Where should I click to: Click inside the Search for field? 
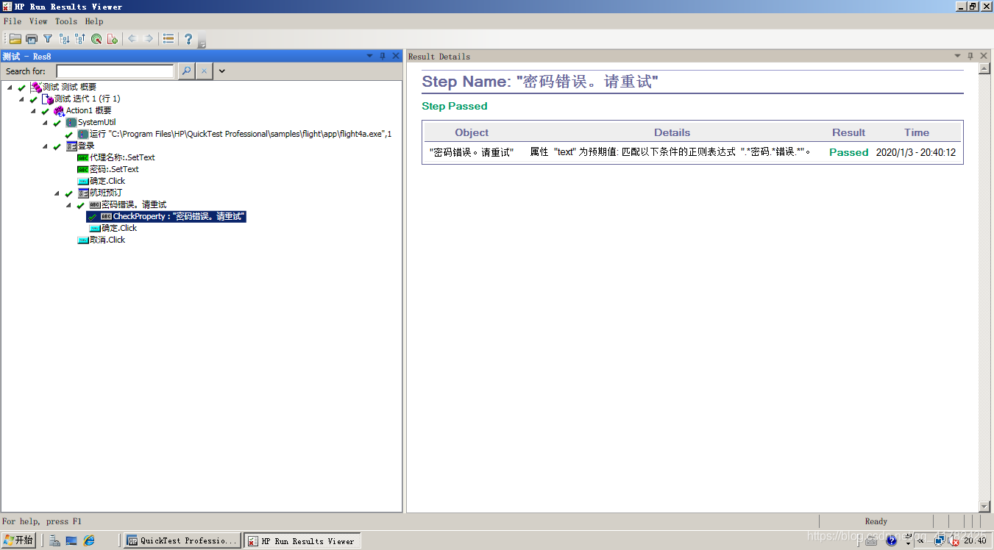[x=116, y=71]
